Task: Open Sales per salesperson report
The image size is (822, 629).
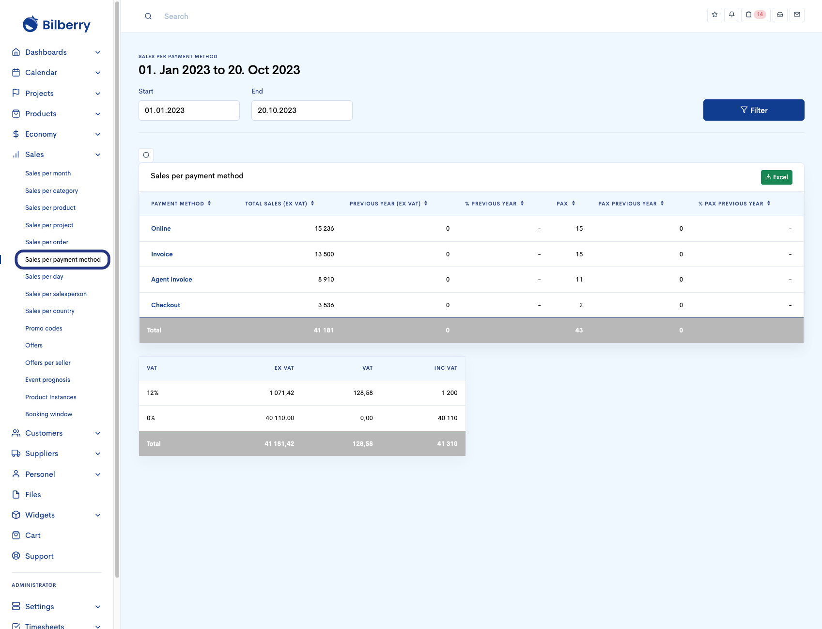Action: (56, 294)
